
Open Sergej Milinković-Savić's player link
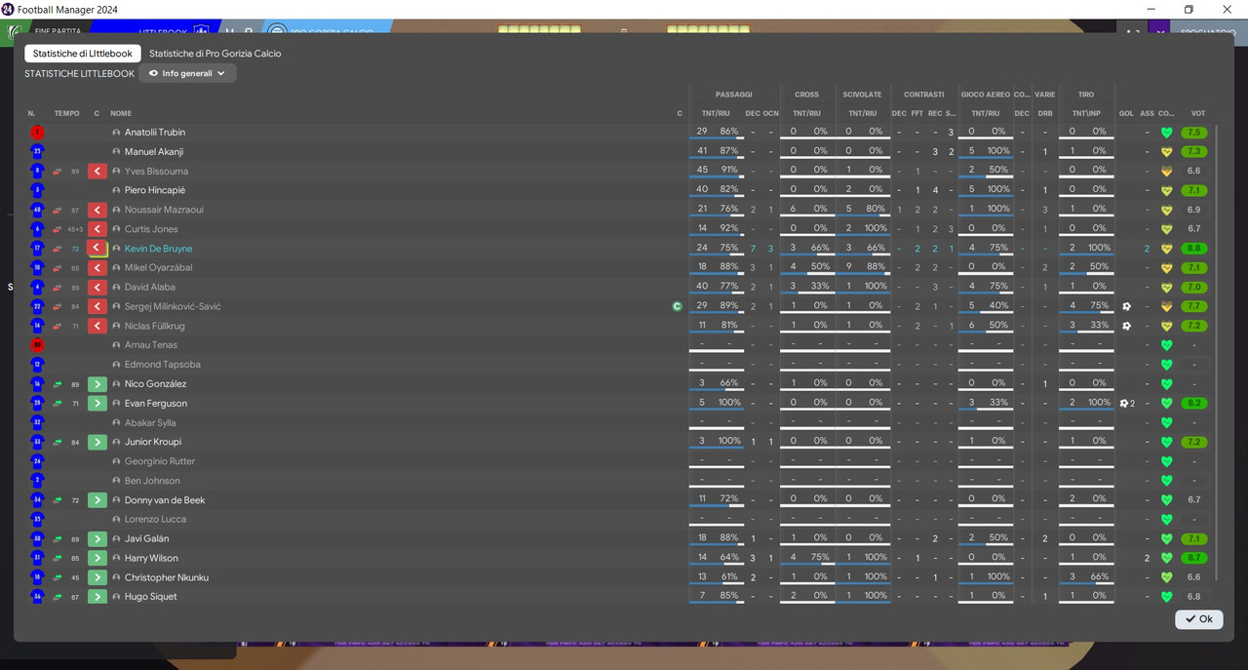(173, 307)
